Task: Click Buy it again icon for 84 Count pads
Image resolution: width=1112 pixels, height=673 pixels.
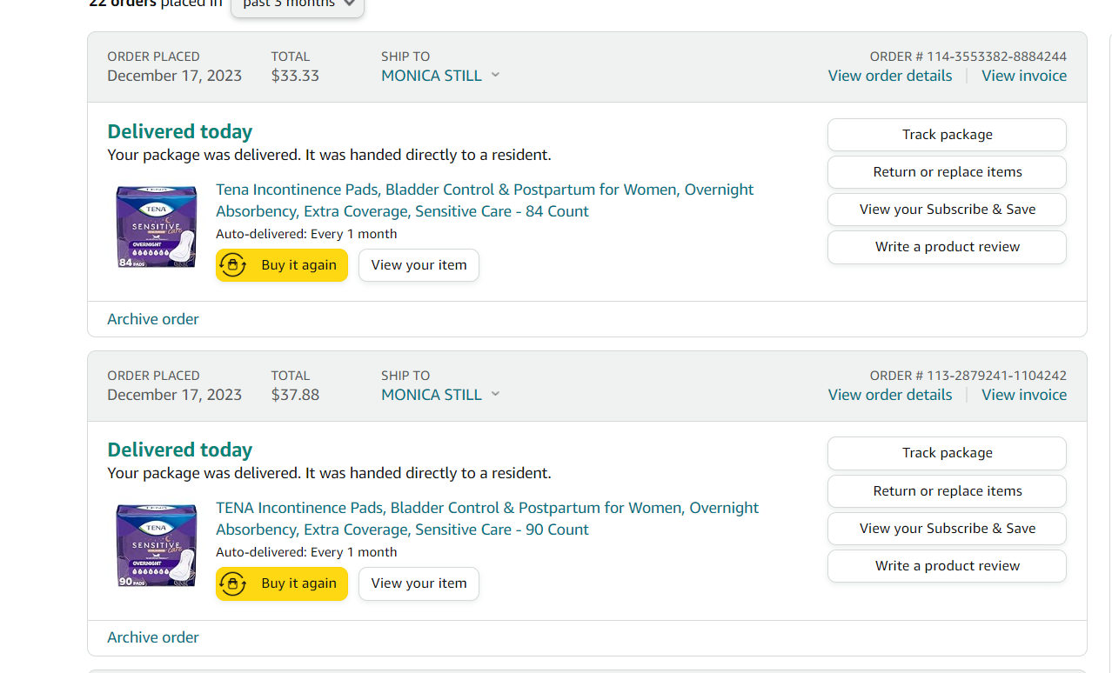Action: pyautogui.click(x=233, y=265)
